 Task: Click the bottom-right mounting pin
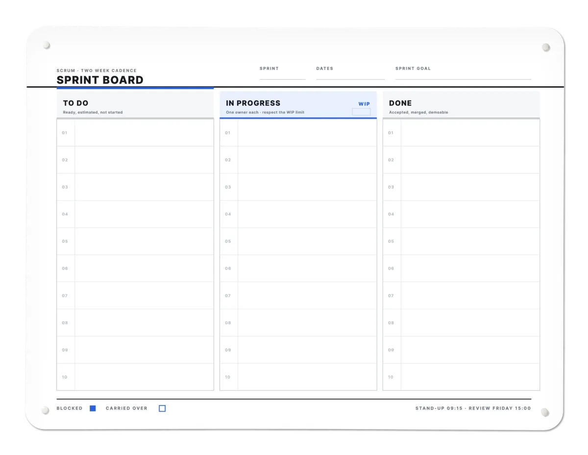click(545, 412)
